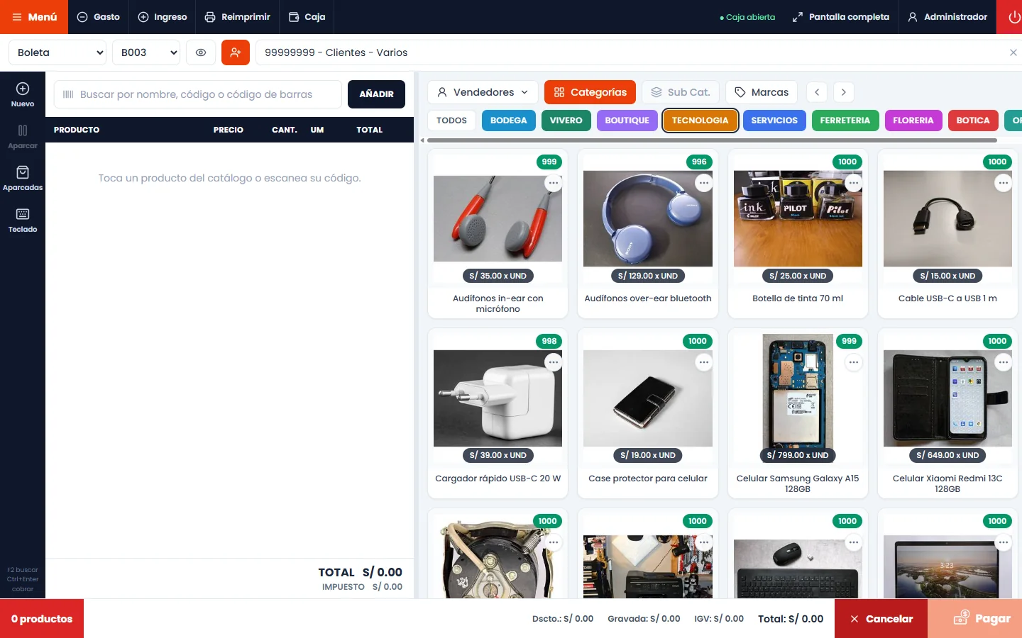
Task: Click the Pagar payment button
Action: coord(974,619)
